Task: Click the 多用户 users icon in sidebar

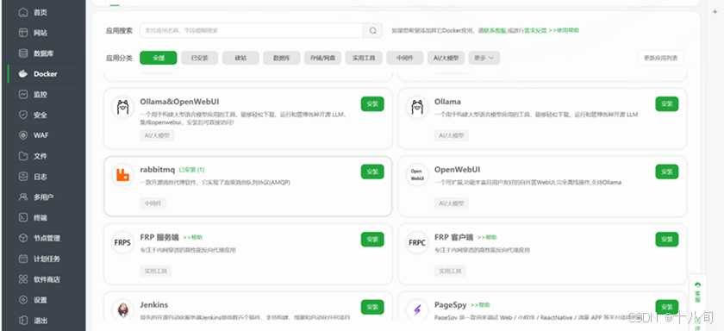Action: pos(23,197)
